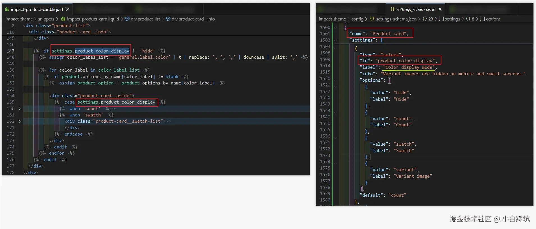Open the snippets breadcrumb folder
The width and height of the screenshot is (536, 229).
(x=46, y=19)
